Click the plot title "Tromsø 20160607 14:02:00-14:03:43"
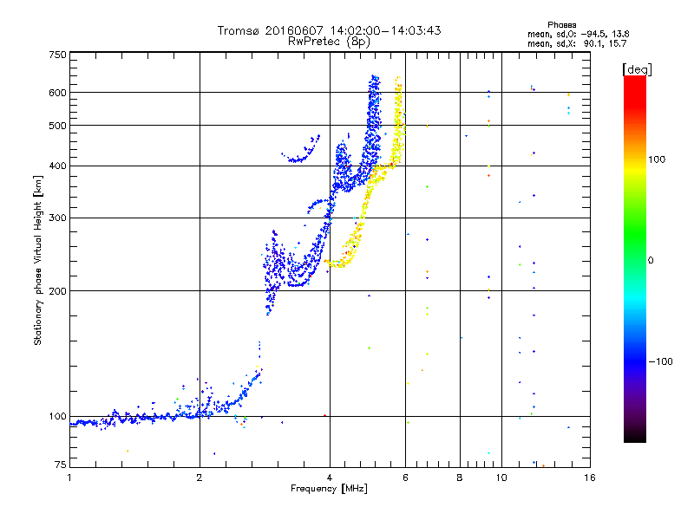This screenshot has height=520, width=694. point(329,30)
